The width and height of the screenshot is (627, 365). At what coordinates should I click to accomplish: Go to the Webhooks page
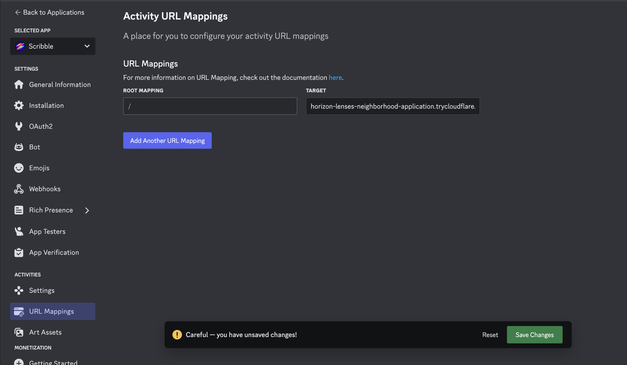click(x=53, y=189)
